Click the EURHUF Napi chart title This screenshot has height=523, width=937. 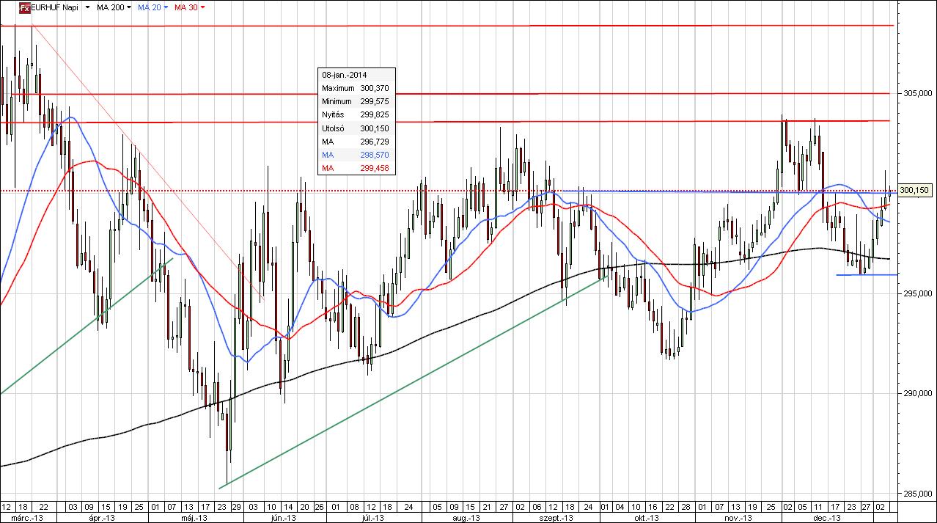56,7
